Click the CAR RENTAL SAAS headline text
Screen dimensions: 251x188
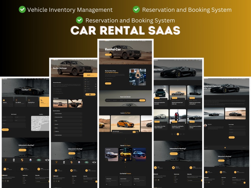(125, 30)
